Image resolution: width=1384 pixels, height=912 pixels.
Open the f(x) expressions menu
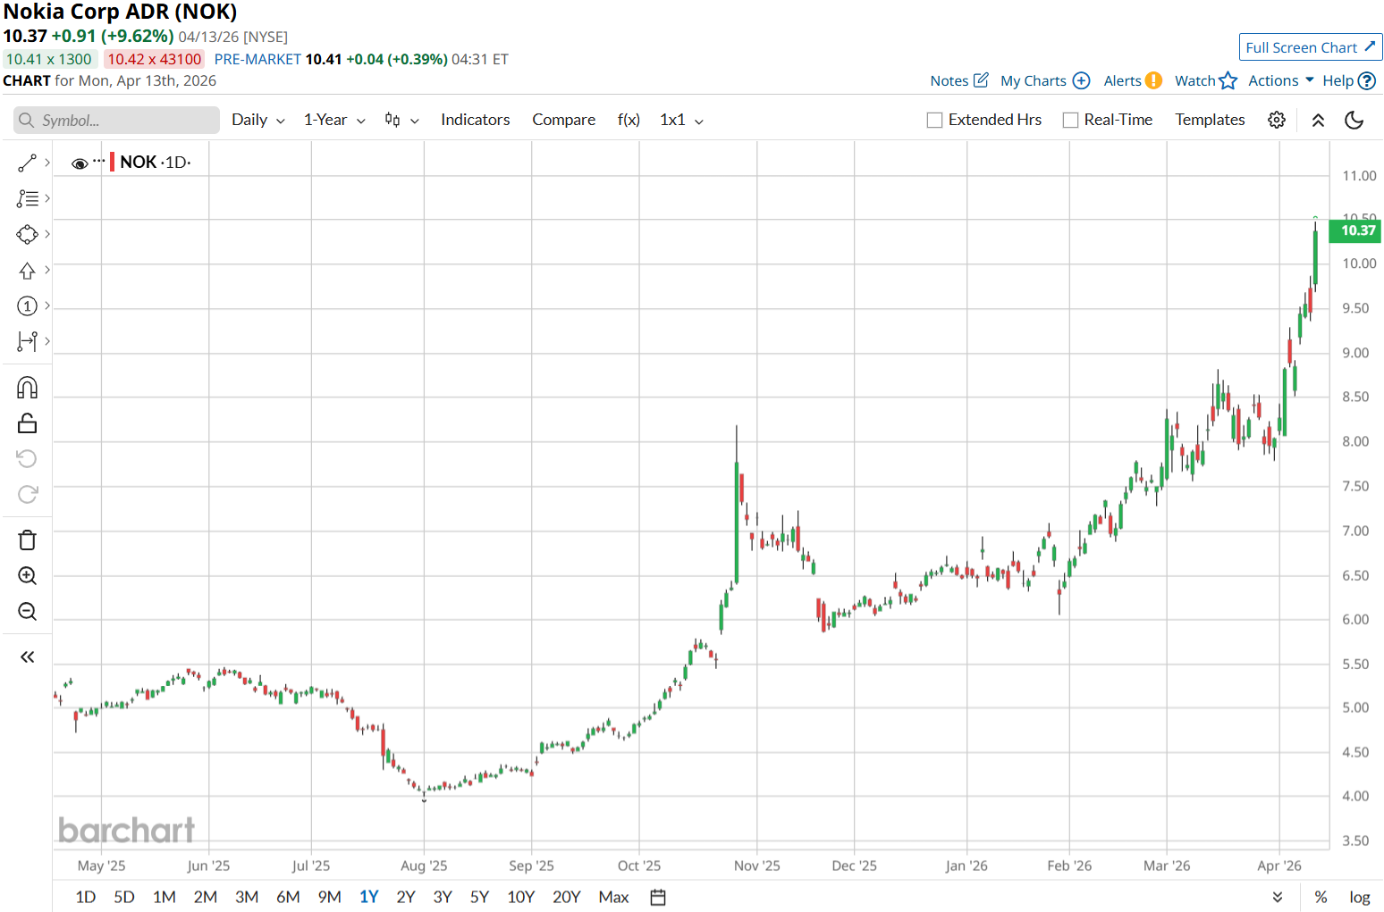point(629,120)
